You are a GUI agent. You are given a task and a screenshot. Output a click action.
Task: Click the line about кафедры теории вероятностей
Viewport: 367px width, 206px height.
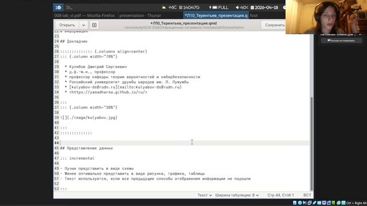132,77
